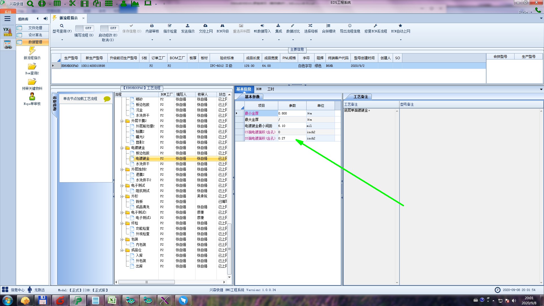This screenshot has width=544, height=306.
Task: Click the 数据对比 compare icon
Action: coord(293,26)
